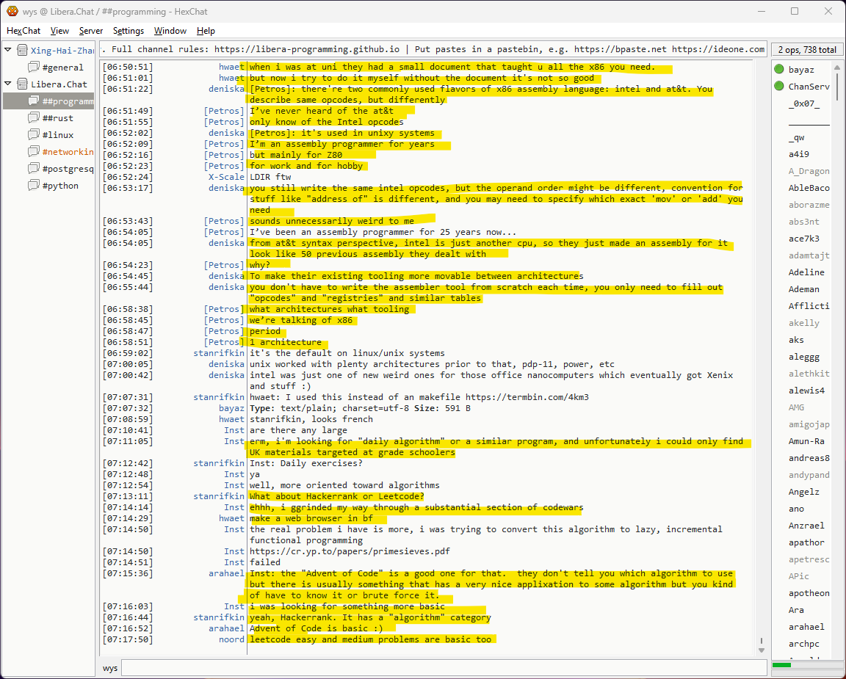Open the Window menu
The height and width of the screenshot is (679, 846).
tap(170, 31)
